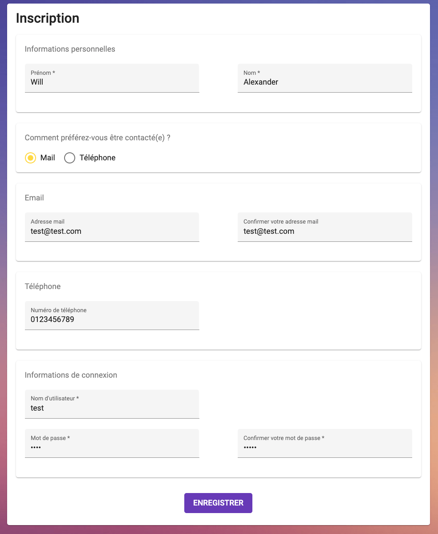Click the Inscription page heading
This screenshot has height=534, width=438.
tap(48, 18)
